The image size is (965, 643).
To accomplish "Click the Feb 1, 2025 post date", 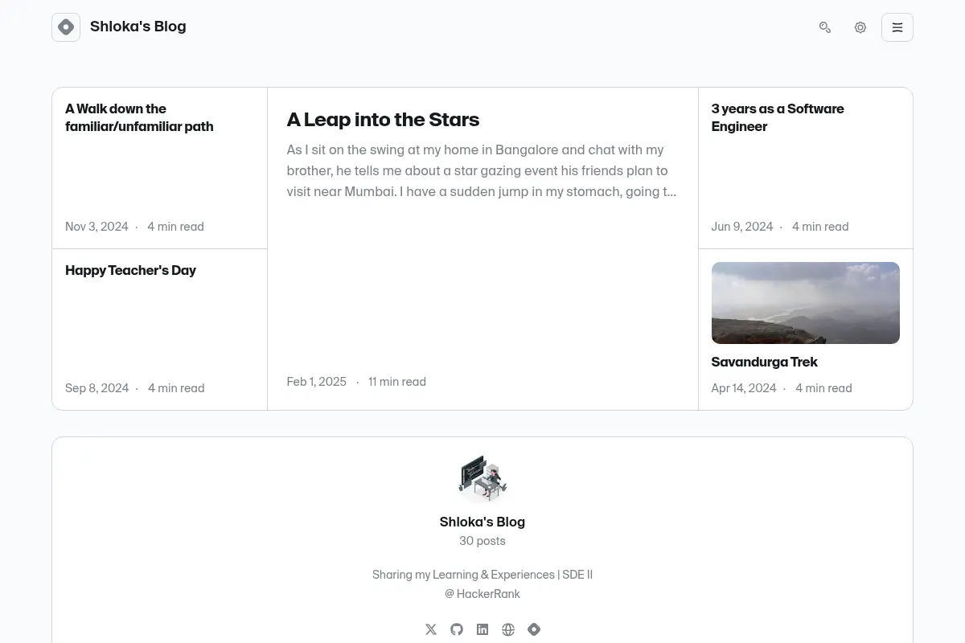I will tap(317, 382).
